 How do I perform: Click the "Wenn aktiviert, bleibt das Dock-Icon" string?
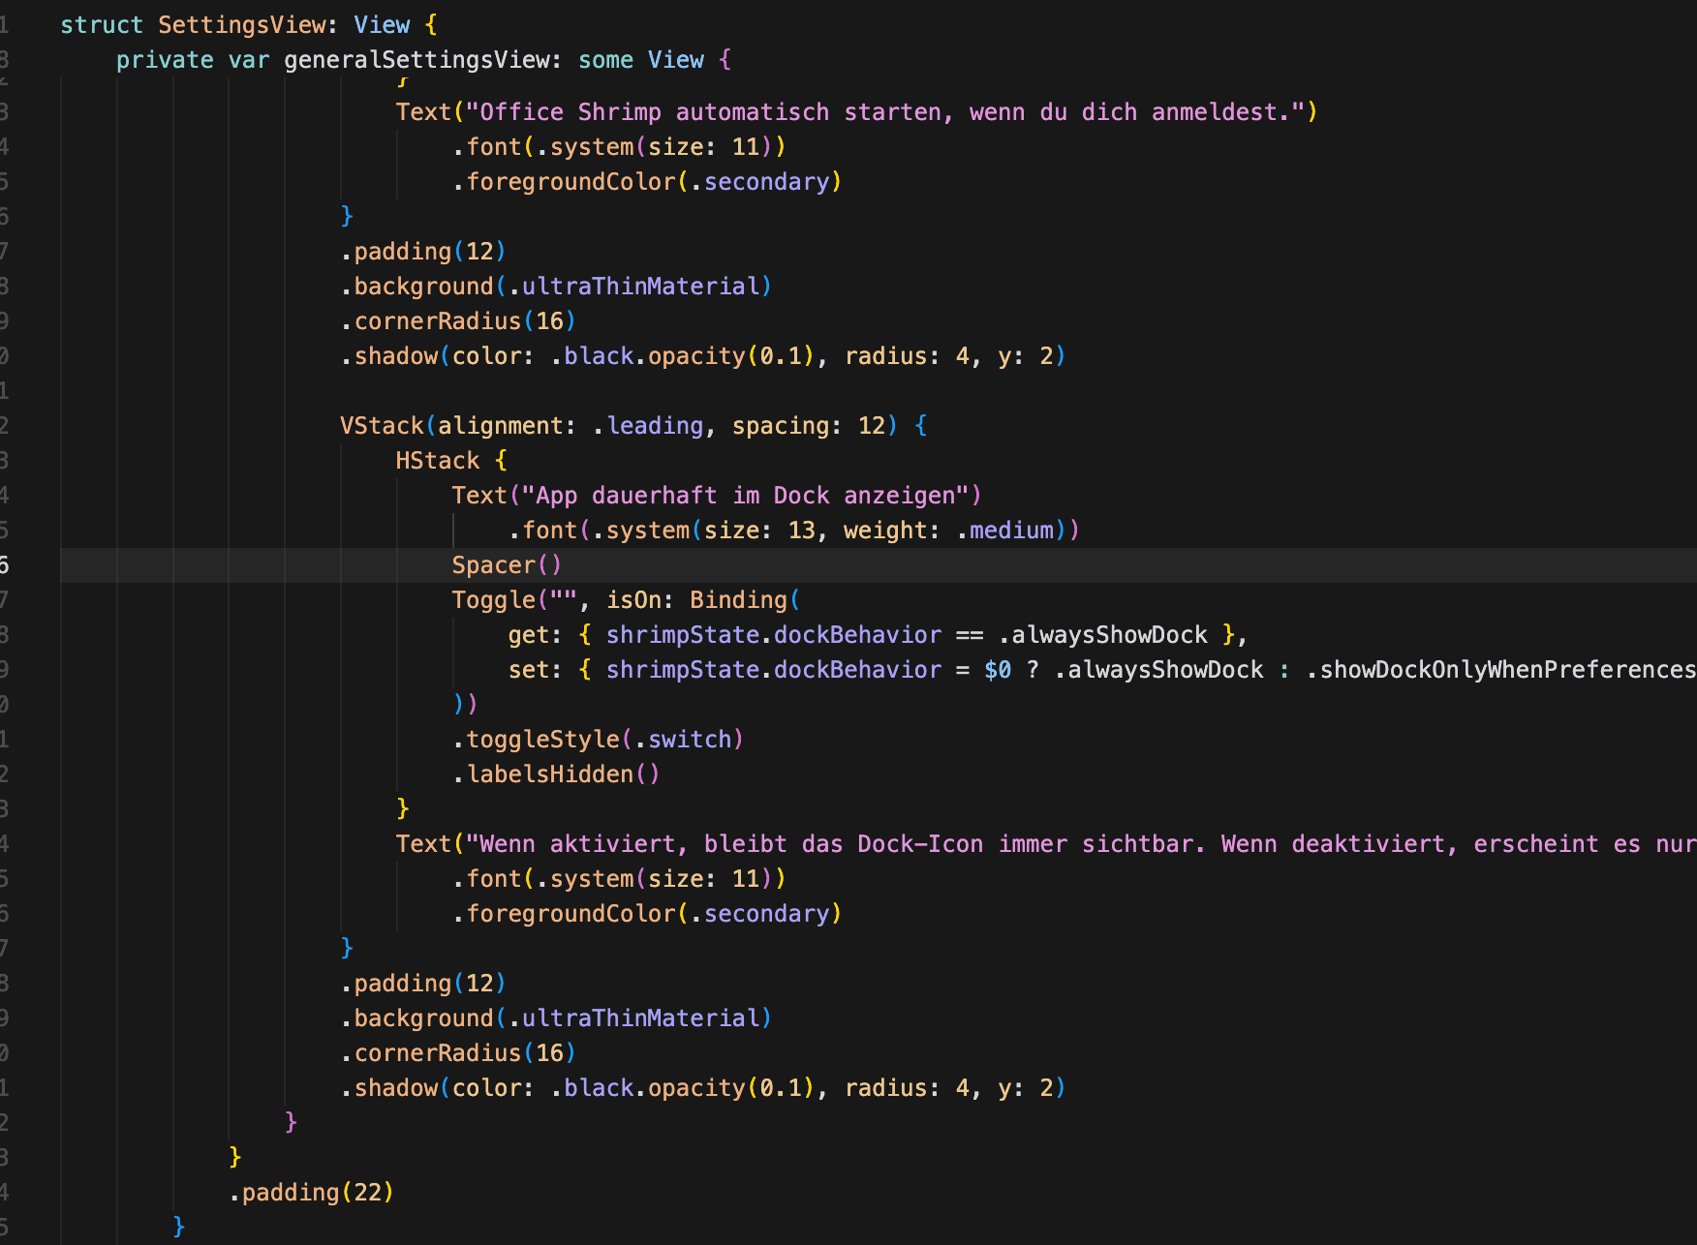click(x=1081, y=844)
